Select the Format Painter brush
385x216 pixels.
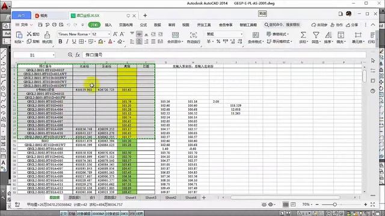[x=47, y=35]
